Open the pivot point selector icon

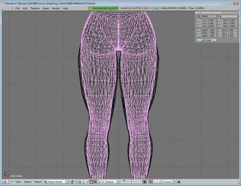(80, 182)
